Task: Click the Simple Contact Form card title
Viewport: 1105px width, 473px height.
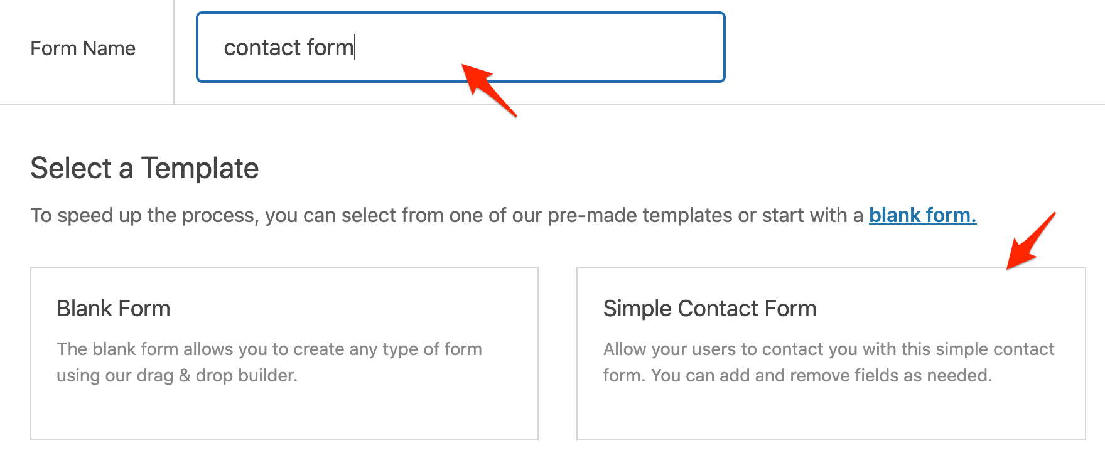Action: click(x=709, y=309)
